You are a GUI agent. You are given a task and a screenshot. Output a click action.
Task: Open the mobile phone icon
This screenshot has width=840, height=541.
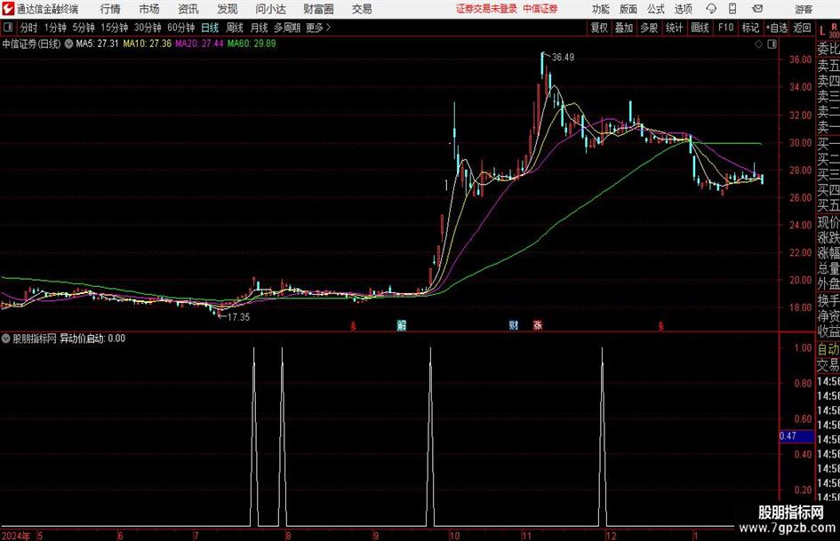(x=732, y=9)
